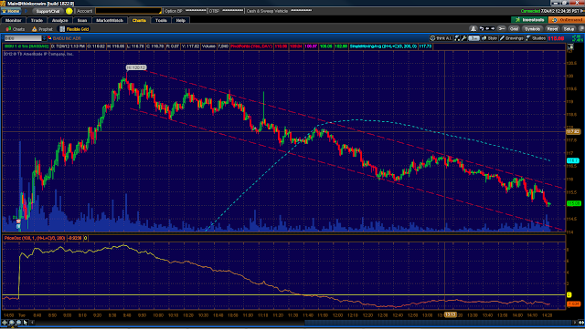Click the undo arrow in toolbar

coord(482,28)
